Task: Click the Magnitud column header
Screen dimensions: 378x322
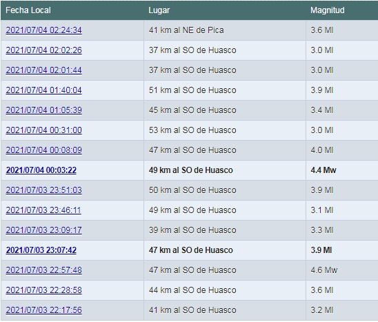Action: (328, 10)
